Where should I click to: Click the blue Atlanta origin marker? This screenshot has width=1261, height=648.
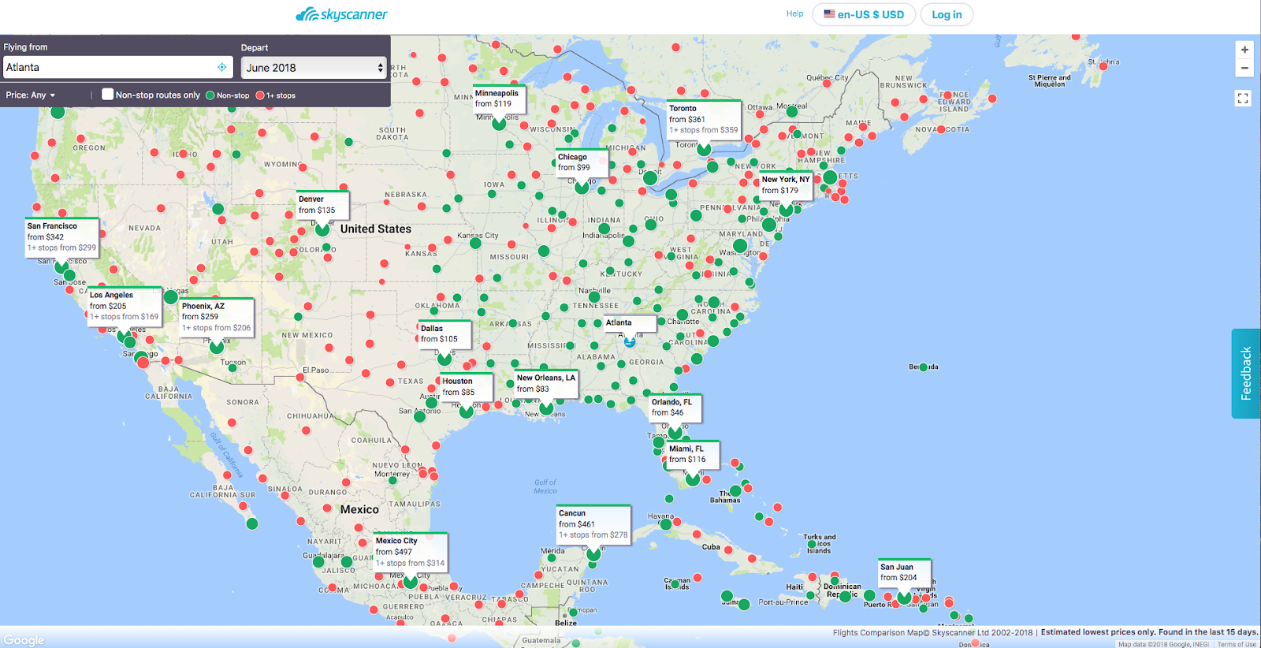[630, 341]
